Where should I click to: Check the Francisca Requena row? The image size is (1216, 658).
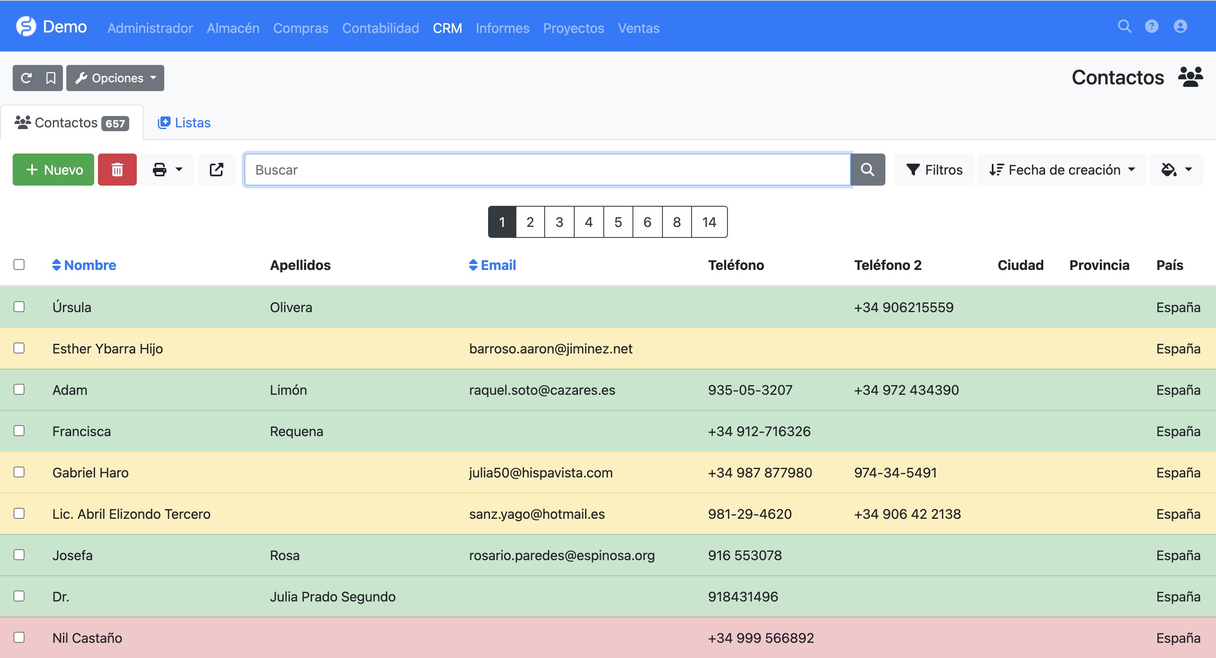pos(19,431)
